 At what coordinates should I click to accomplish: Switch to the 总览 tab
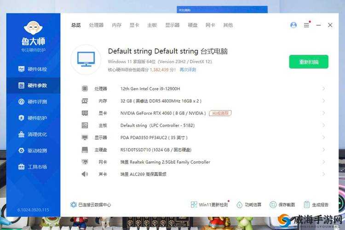(x=76, y=25)
